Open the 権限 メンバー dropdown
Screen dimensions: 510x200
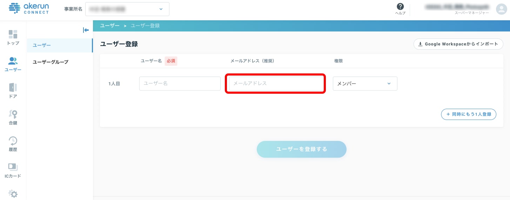coord(365,84)
